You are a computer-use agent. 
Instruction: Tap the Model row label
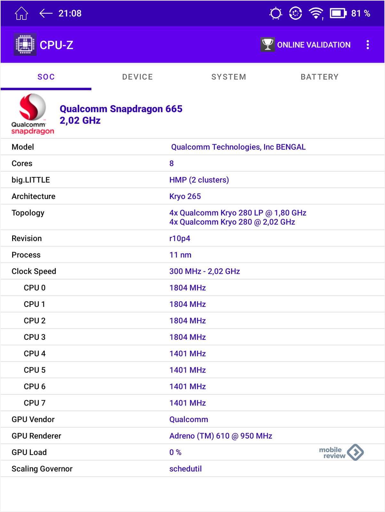[23, 147]
